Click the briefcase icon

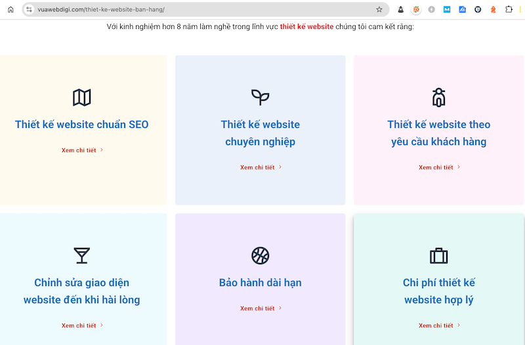click(438, 256)
